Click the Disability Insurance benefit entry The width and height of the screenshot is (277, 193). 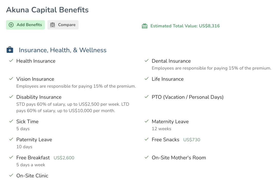coord(39,97)
